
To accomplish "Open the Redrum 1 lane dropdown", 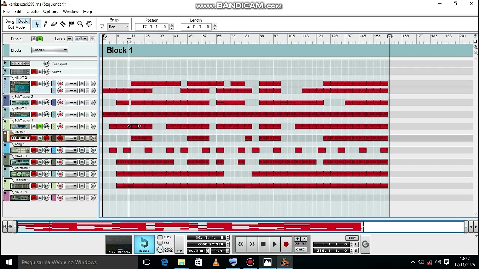I will pos(71,186).
